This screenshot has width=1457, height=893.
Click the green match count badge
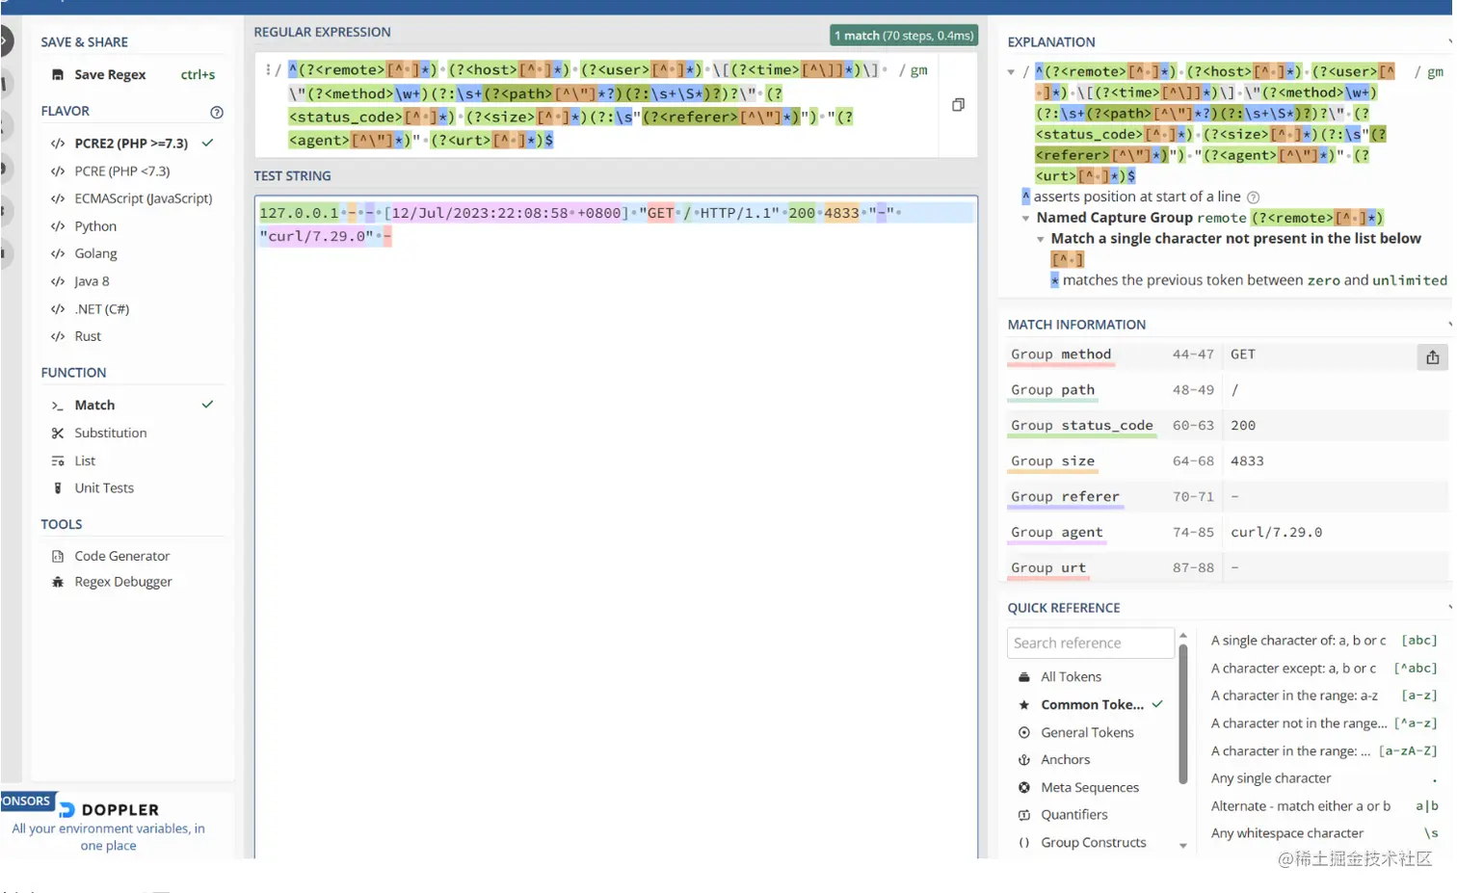point(903,35)
